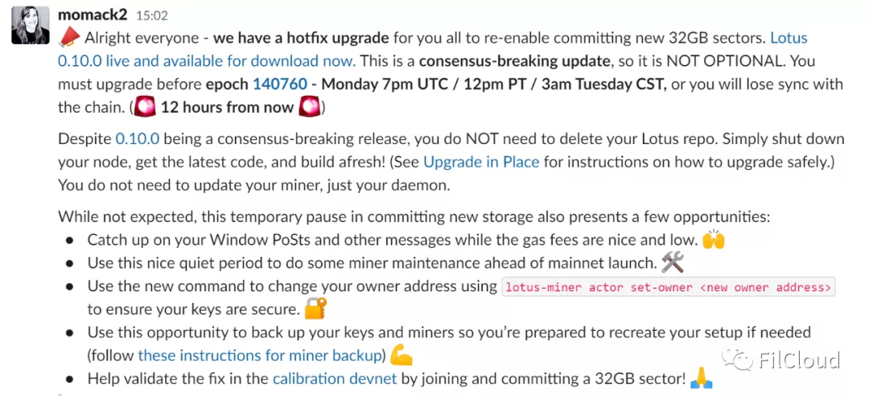Viewport: 869px width, 396px height.
Task: Click the folded hands emoji
Action: pyautogui.click(x=702, y=379)
